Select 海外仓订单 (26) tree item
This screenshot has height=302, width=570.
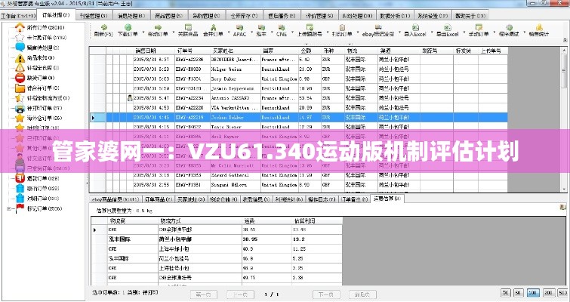pos(45,118)
